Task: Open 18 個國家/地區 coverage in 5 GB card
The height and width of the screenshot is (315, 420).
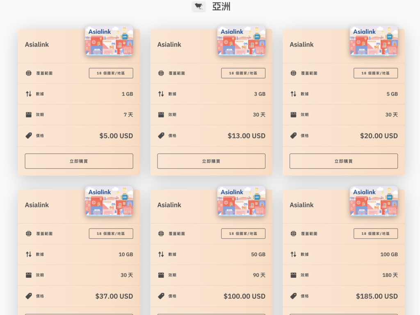Action: (x=376, y=73)
